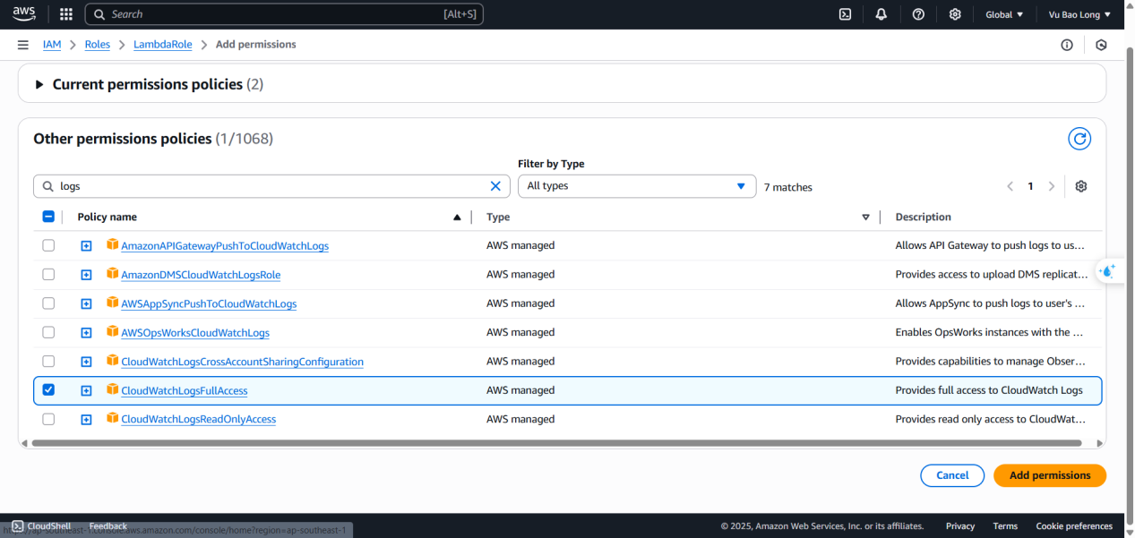Image resolution: width=1135 pixels, height=538 pixels.
Task: Sort by Policy name ascending arrow
Action: point(458,218)
